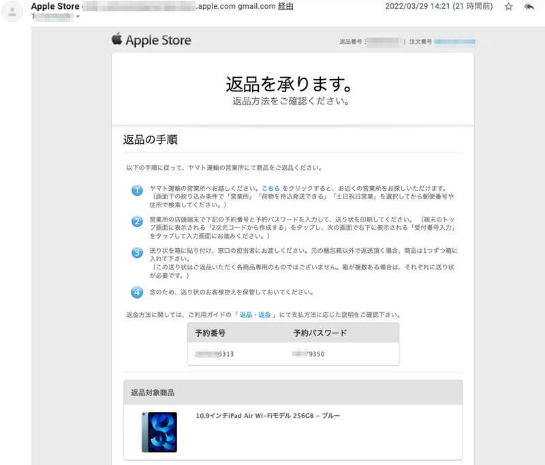545x465 pixels.
Task: Click the blue iPad Air thumbnail
Action: (x=159, y=432)
